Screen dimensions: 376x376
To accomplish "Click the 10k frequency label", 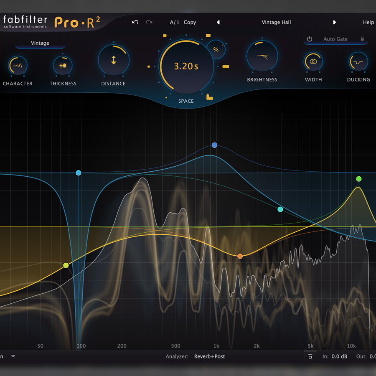I will point(351,346).
